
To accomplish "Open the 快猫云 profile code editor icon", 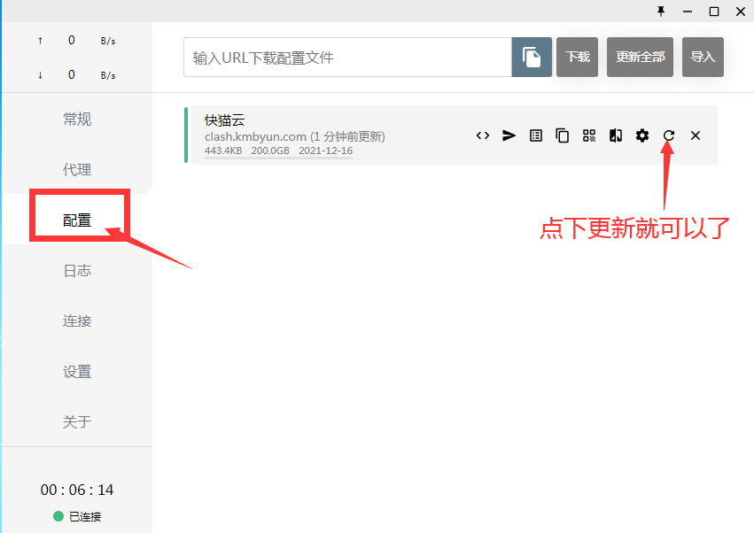I will (x=483, y=135).
